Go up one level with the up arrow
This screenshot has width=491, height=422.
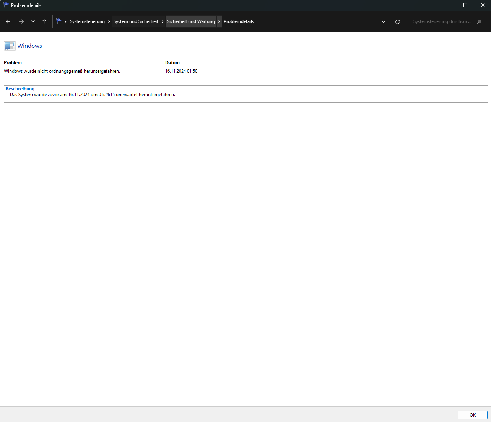[44, 21]
